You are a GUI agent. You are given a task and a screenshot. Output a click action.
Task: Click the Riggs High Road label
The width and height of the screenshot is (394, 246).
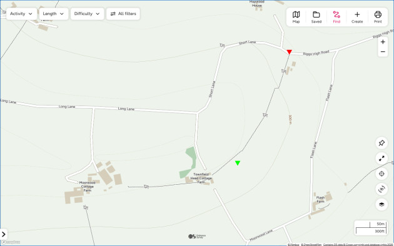tap(316, 53)
